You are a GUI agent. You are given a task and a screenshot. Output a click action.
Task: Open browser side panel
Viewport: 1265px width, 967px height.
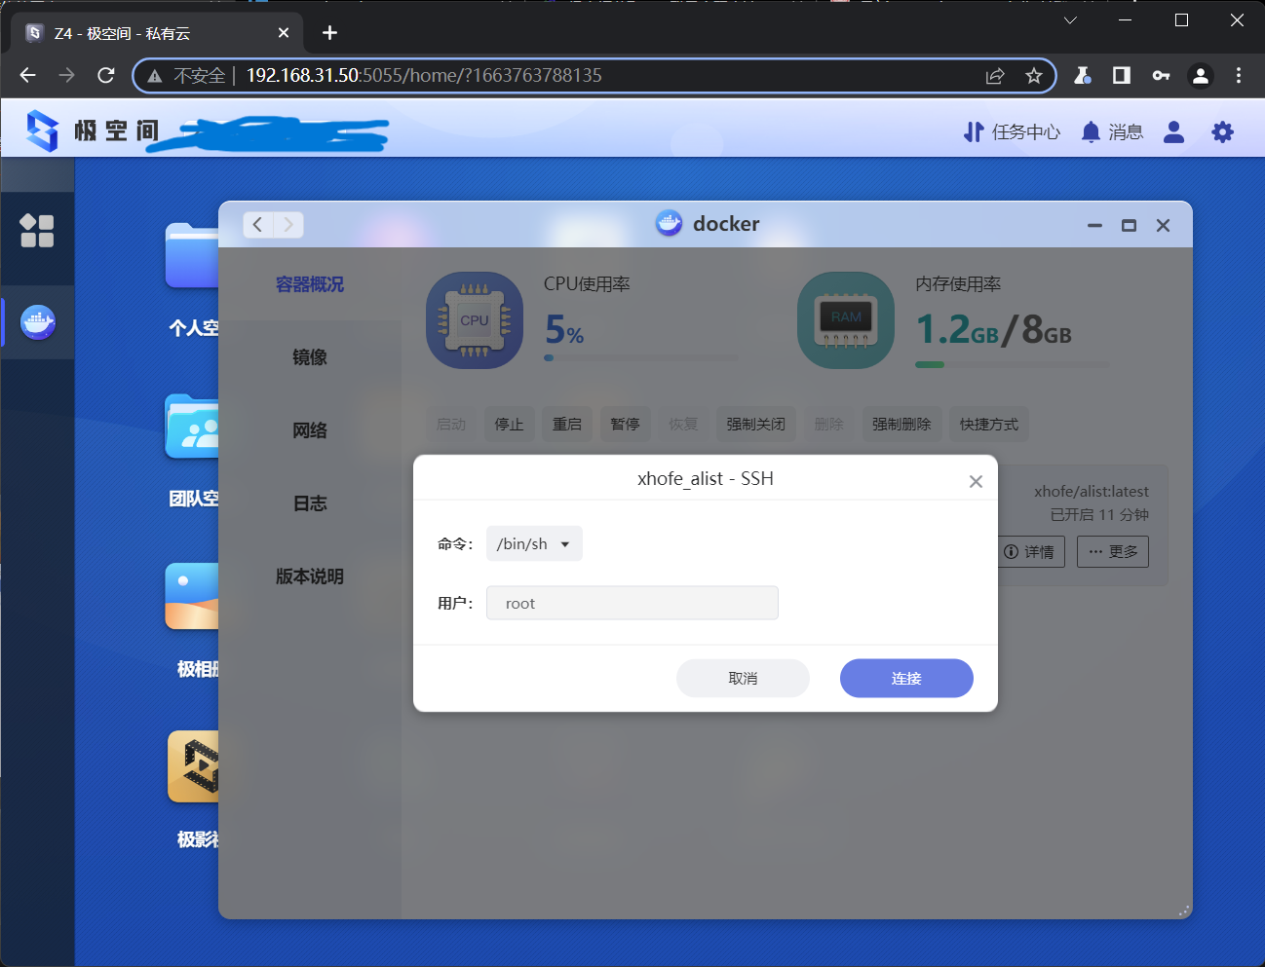coord(1122,75)
